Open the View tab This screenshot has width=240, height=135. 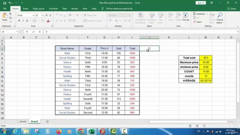(x=85, y=9)
